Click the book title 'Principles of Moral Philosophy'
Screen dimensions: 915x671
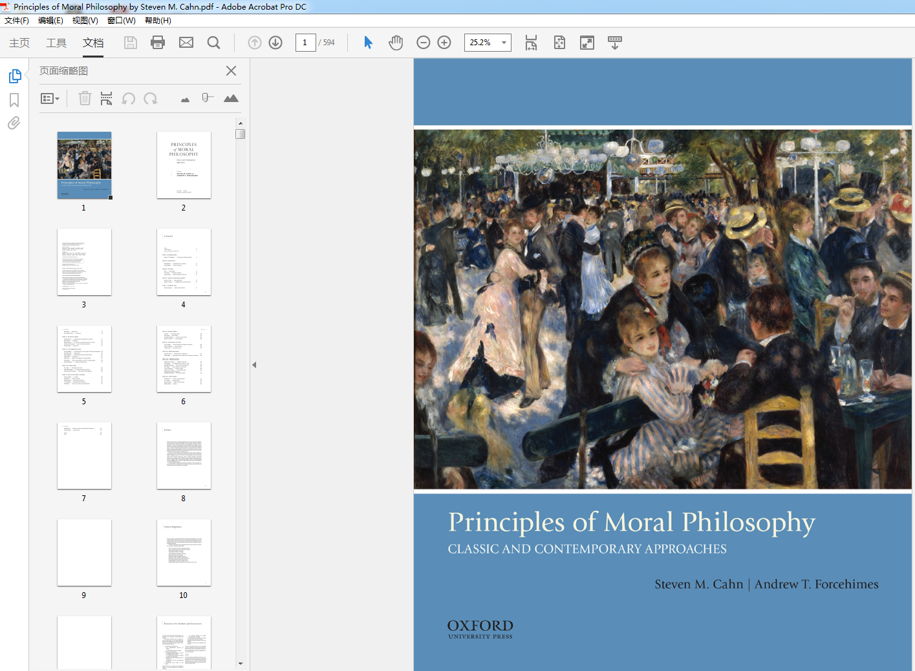(x=632, y=522)
